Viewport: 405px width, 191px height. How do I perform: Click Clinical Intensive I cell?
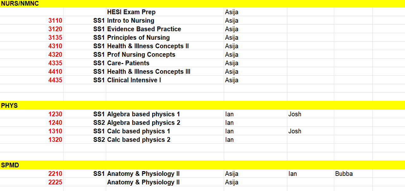pyautogui.click(x=165, y=80)
